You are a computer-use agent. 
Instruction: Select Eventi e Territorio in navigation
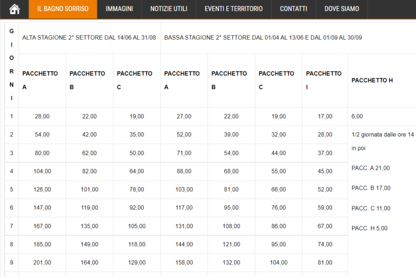pyautogui.click(x=234, y=9)
